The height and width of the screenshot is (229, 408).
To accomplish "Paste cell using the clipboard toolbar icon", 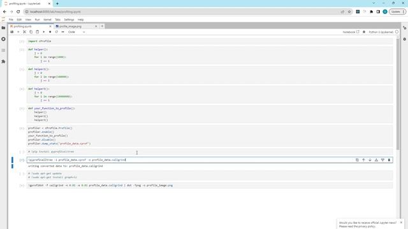I will click(x=38, y=32).
